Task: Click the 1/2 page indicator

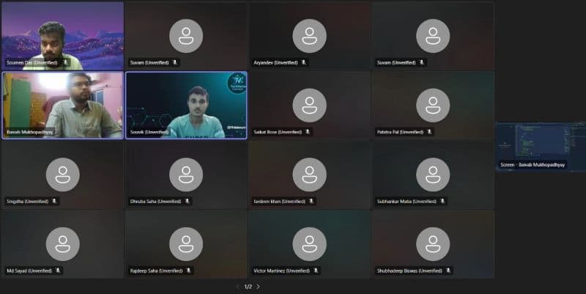Action: [x=248, y=287]
